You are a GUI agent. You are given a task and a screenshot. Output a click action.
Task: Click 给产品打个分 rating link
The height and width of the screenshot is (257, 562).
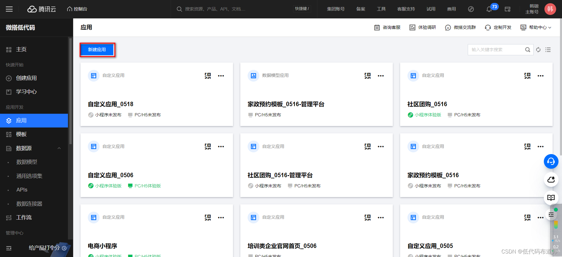(47, 248)
